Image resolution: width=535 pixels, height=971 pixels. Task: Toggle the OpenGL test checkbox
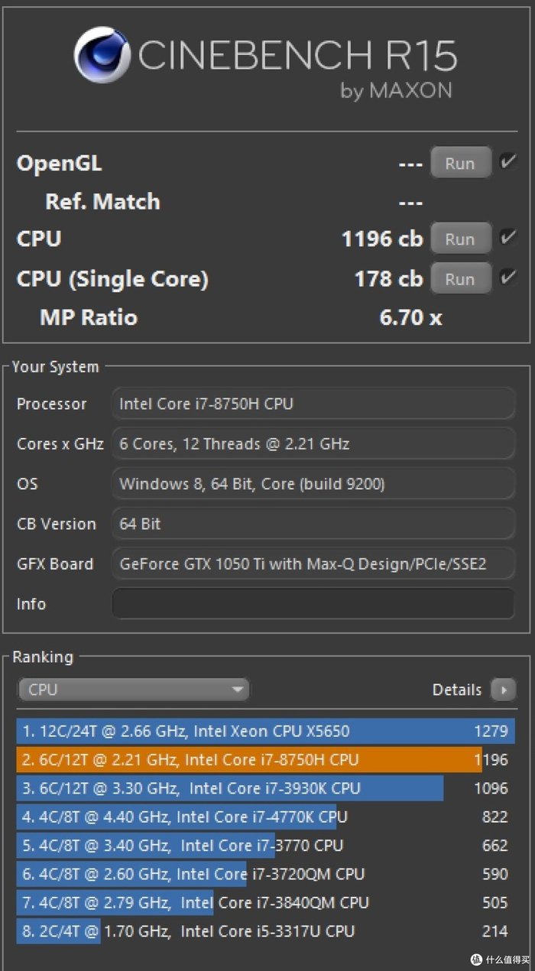507,162
